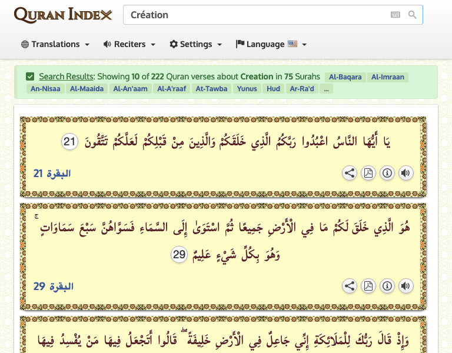The height and width of the screenshot is (353, 452).
Task: Choose a language from Language menu
Action: coord(271,44)
